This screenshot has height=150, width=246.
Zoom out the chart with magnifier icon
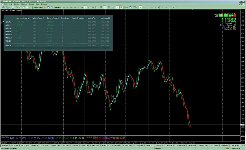pyautogui.click(x=113, y=7)
